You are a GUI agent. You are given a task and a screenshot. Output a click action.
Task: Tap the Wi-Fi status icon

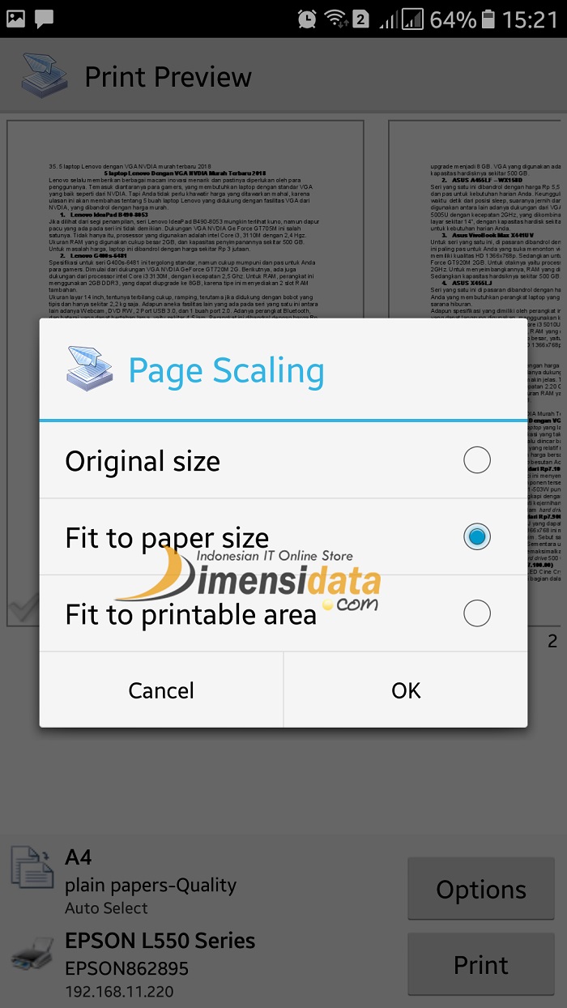(335, 19)
